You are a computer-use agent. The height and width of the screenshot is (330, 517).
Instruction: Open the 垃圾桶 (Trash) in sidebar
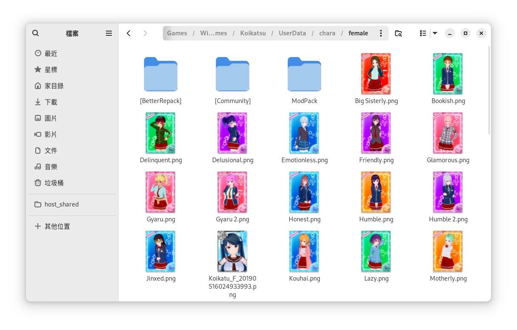(54, 183)
